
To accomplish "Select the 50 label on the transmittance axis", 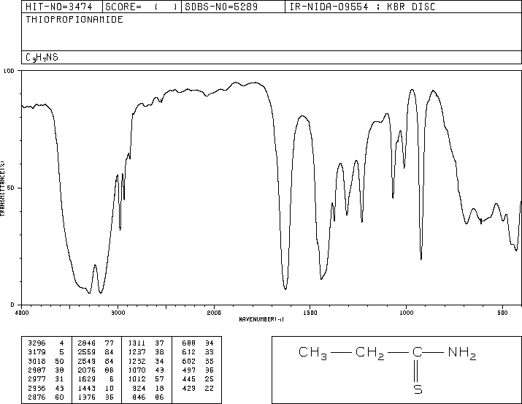I will (11, 188).
